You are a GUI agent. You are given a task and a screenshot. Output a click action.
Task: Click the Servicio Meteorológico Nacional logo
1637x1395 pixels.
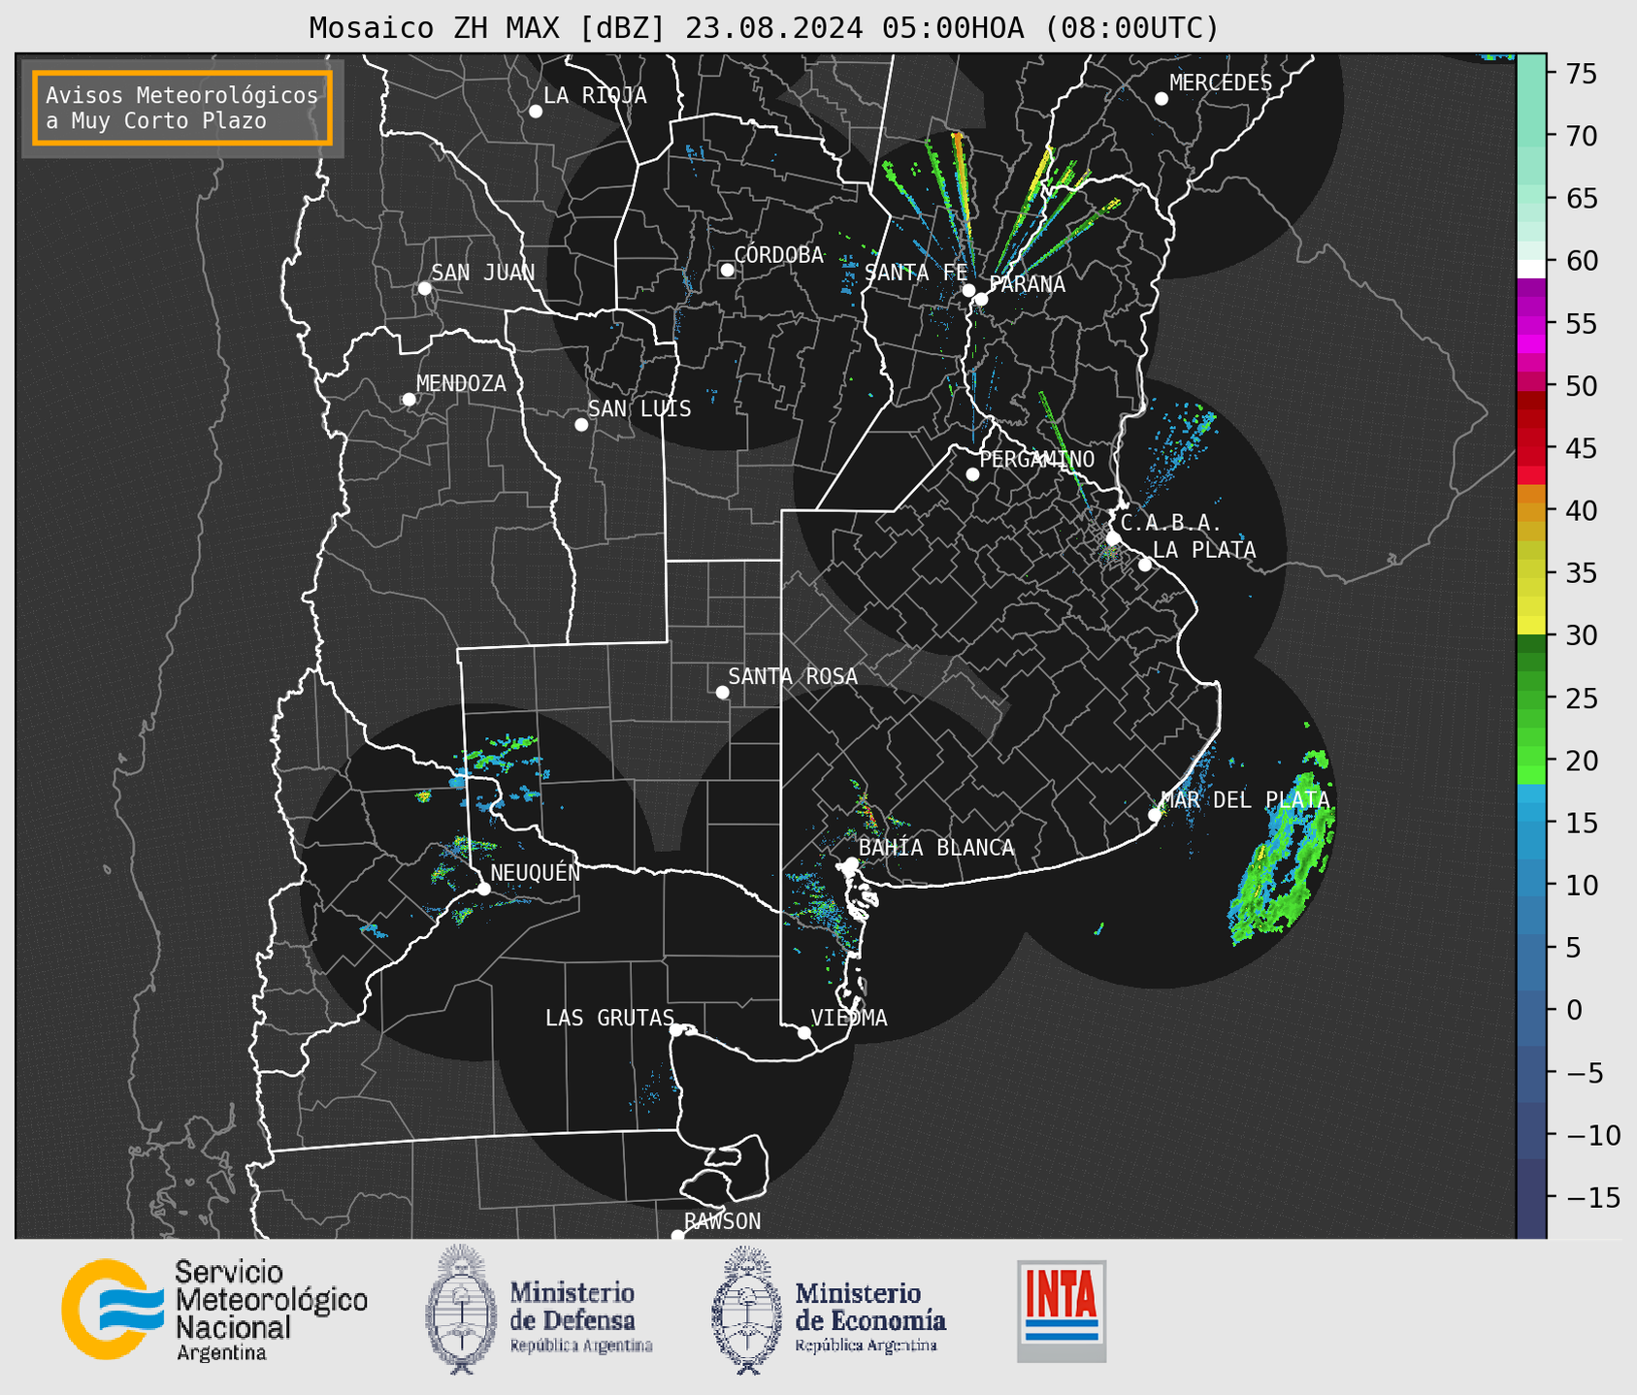tap(214, 1311)
